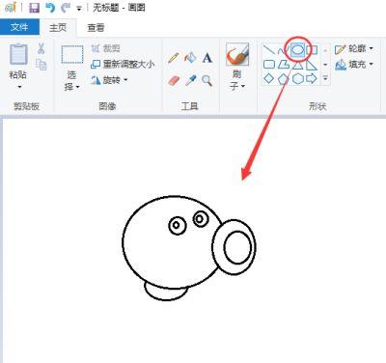The height and width of the screenshot is (363, 386).
Task: Expand the 旋转 dropdown
Action: pos(109,80)
